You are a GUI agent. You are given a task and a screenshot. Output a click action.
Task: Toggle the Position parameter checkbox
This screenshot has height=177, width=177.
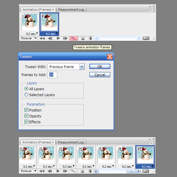[27, 110]
